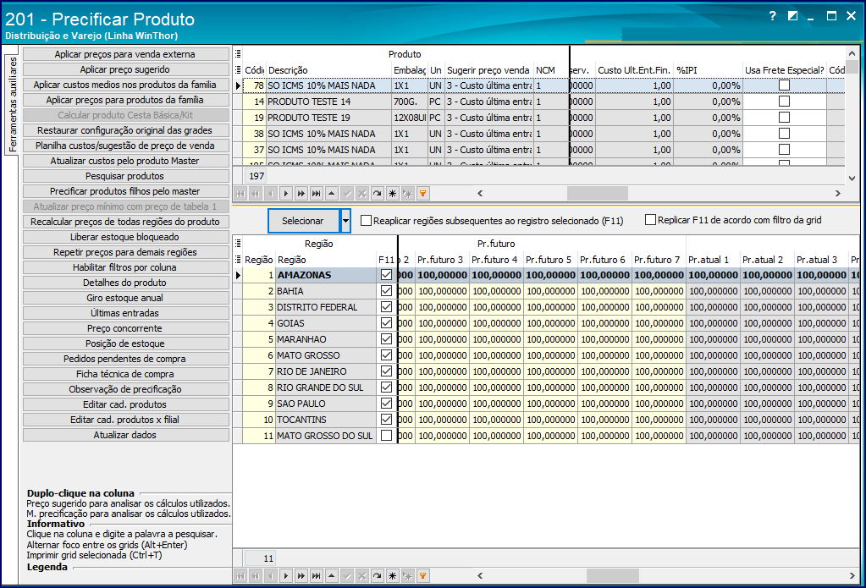Viewport: 866px width, 588px height.
Task: Click refresh arrow in Produto grid navigator
Action: [x=378, y=193]
